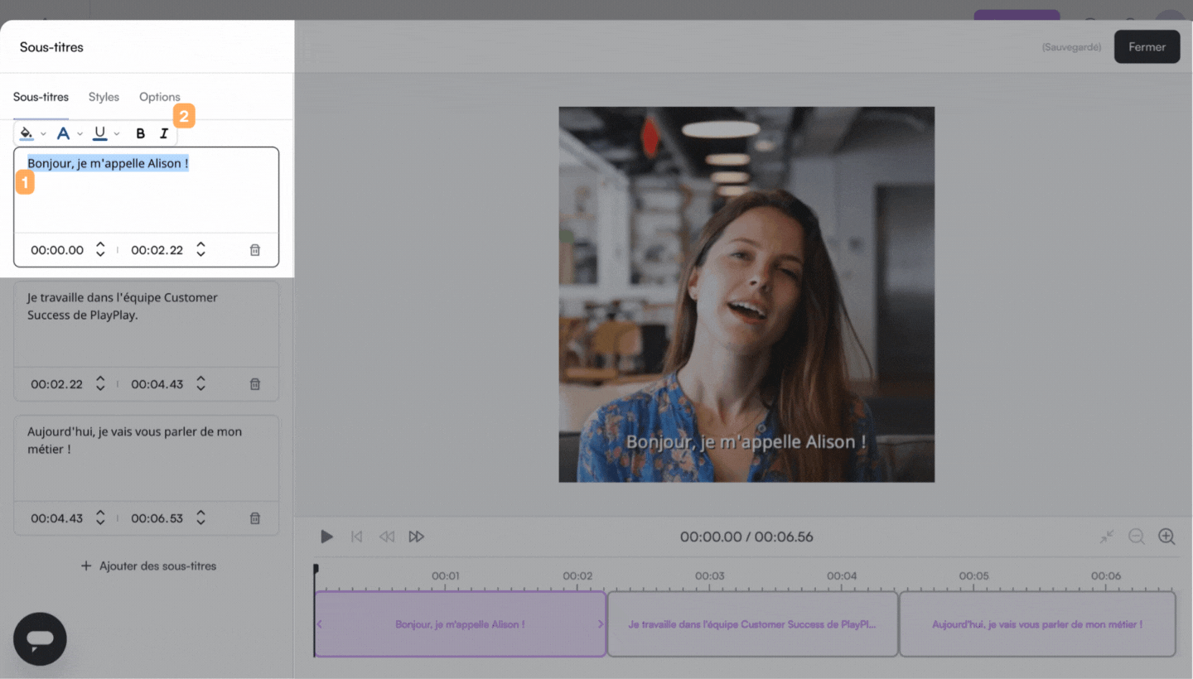Click the 00:00.00 / 00:06.56 time display
The width and height of the screenshot is (1193, 679).
746,537
